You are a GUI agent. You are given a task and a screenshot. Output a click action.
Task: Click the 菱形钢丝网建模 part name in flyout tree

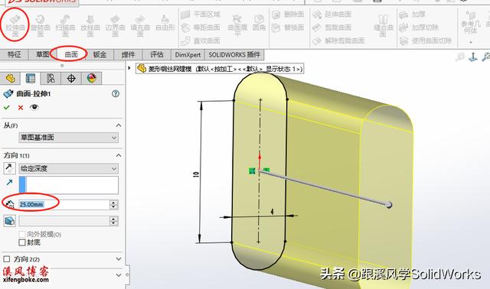point(170,69)
